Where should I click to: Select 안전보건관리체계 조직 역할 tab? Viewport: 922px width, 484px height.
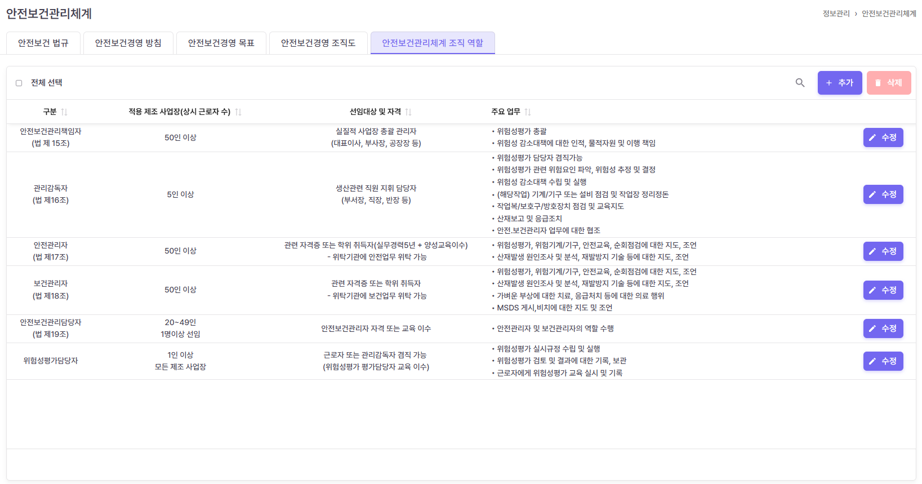tap(433, 43)
